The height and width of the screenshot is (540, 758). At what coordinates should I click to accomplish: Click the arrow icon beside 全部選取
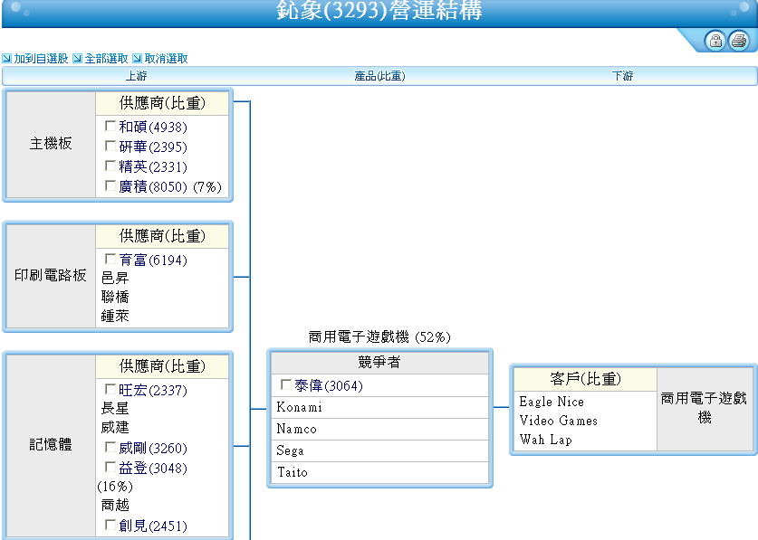point(77,59)
